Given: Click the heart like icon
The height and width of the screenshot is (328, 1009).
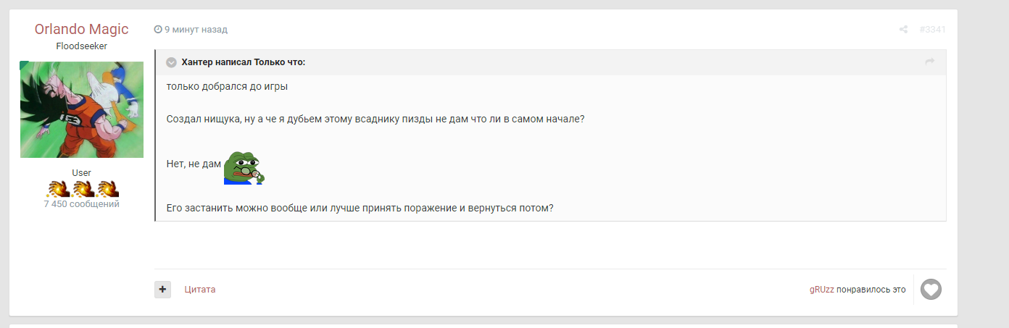Looking at the screenshot, I should coord(931,290).
